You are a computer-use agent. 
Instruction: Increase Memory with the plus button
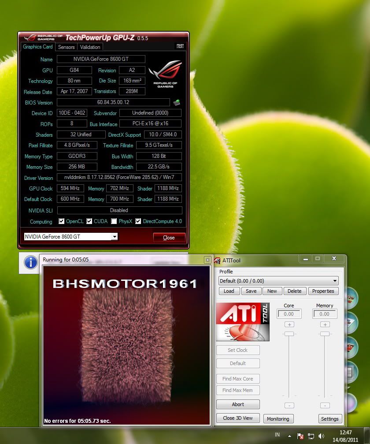click(325, 325)
